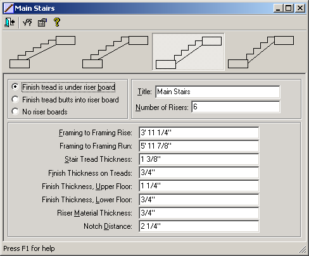Select the No riser boards option
309x256 pixels.
[40, 112]
